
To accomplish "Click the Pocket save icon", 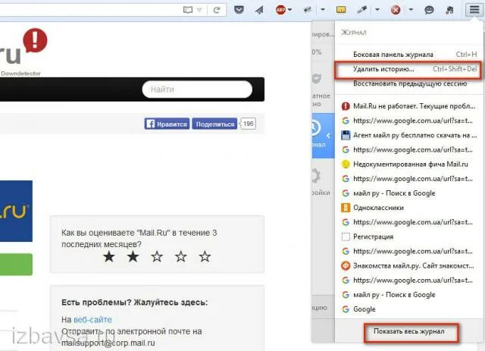I will pyautogui.click(x=239, y=10).
